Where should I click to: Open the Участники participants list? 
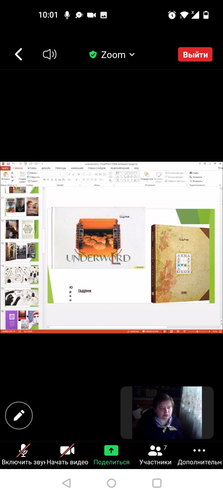pyautogui.click(x=155, y=450)
